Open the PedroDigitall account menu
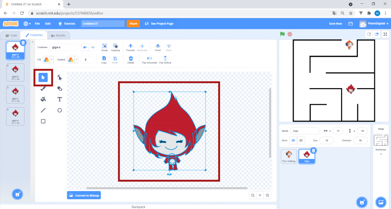391x209 pixels. coord(374,24)
